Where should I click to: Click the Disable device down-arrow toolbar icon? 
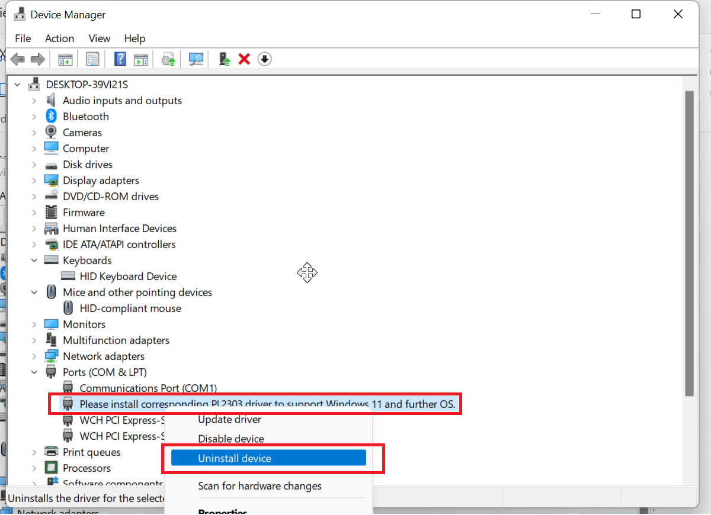pyautogui.click(x=264, y=59)
